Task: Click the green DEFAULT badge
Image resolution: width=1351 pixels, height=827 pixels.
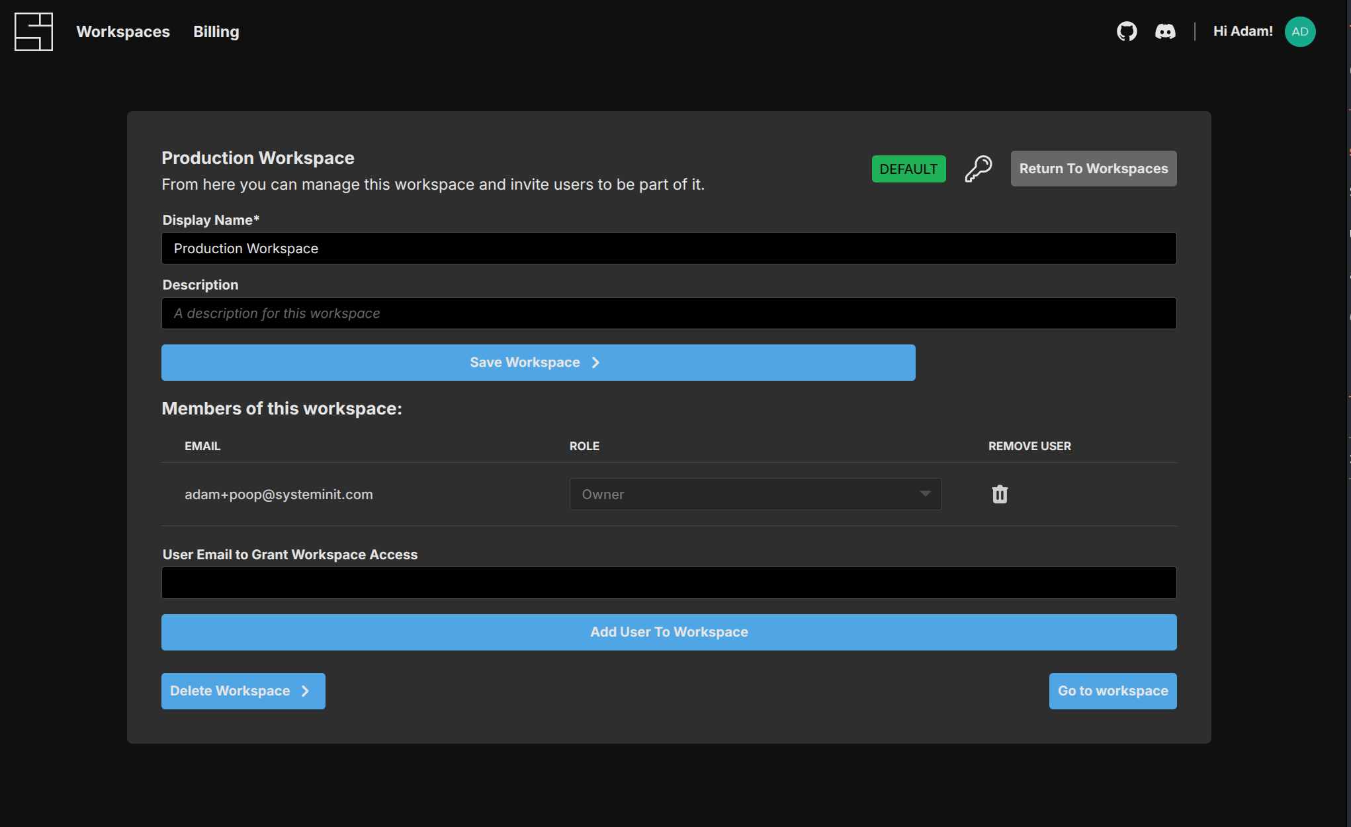Action: point(908,169)
